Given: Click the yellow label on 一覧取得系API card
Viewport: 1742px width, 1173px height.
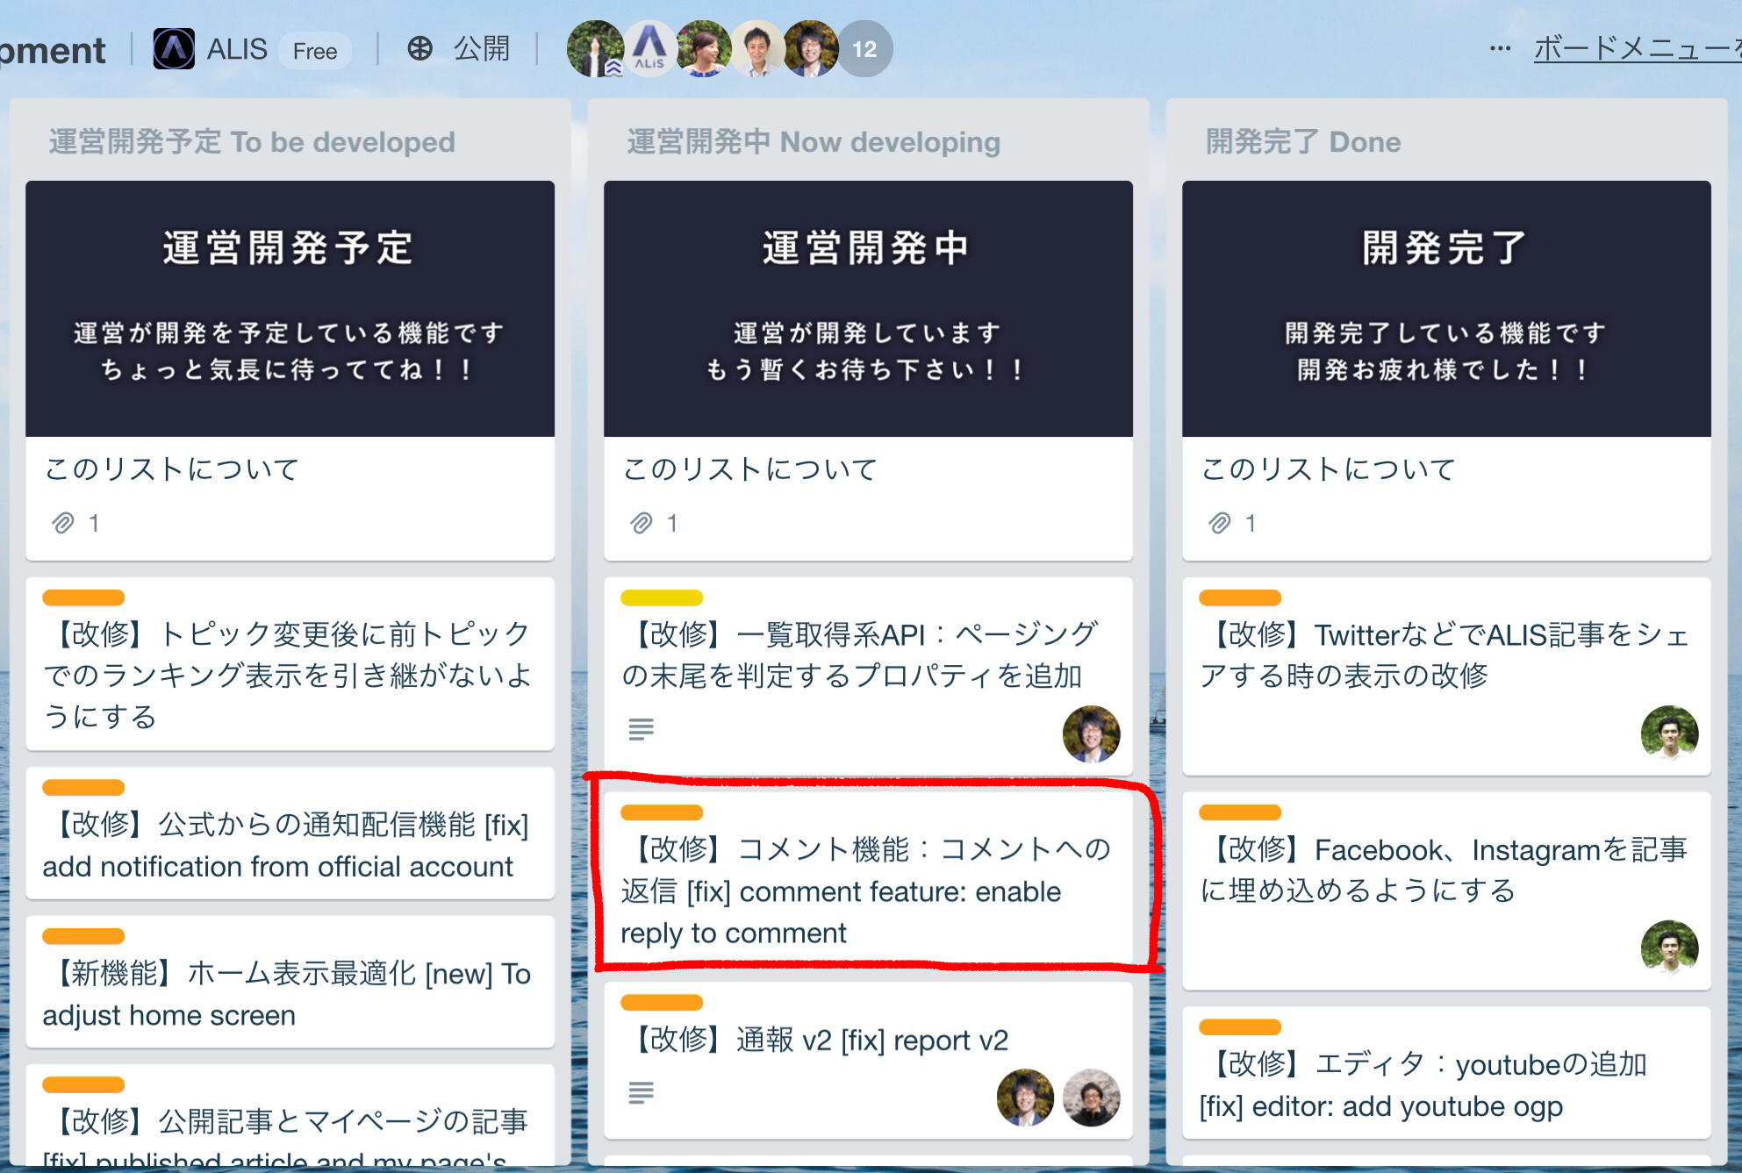Looking at the screenshot, I should [661, 598].
